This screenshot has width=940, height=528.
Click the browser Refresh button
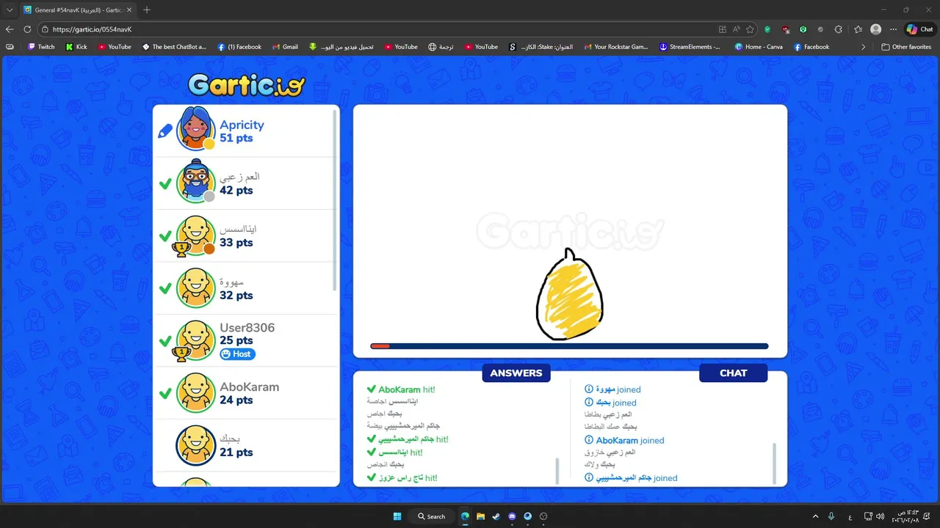click(27, 29)
